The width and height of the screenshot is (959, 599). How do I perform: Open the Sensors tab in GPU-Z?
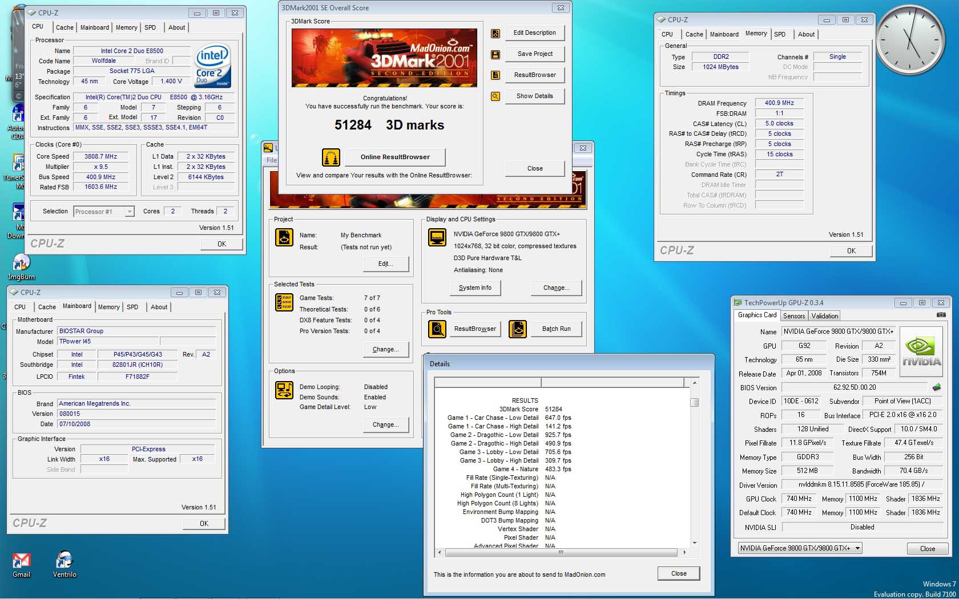point(794,316)
